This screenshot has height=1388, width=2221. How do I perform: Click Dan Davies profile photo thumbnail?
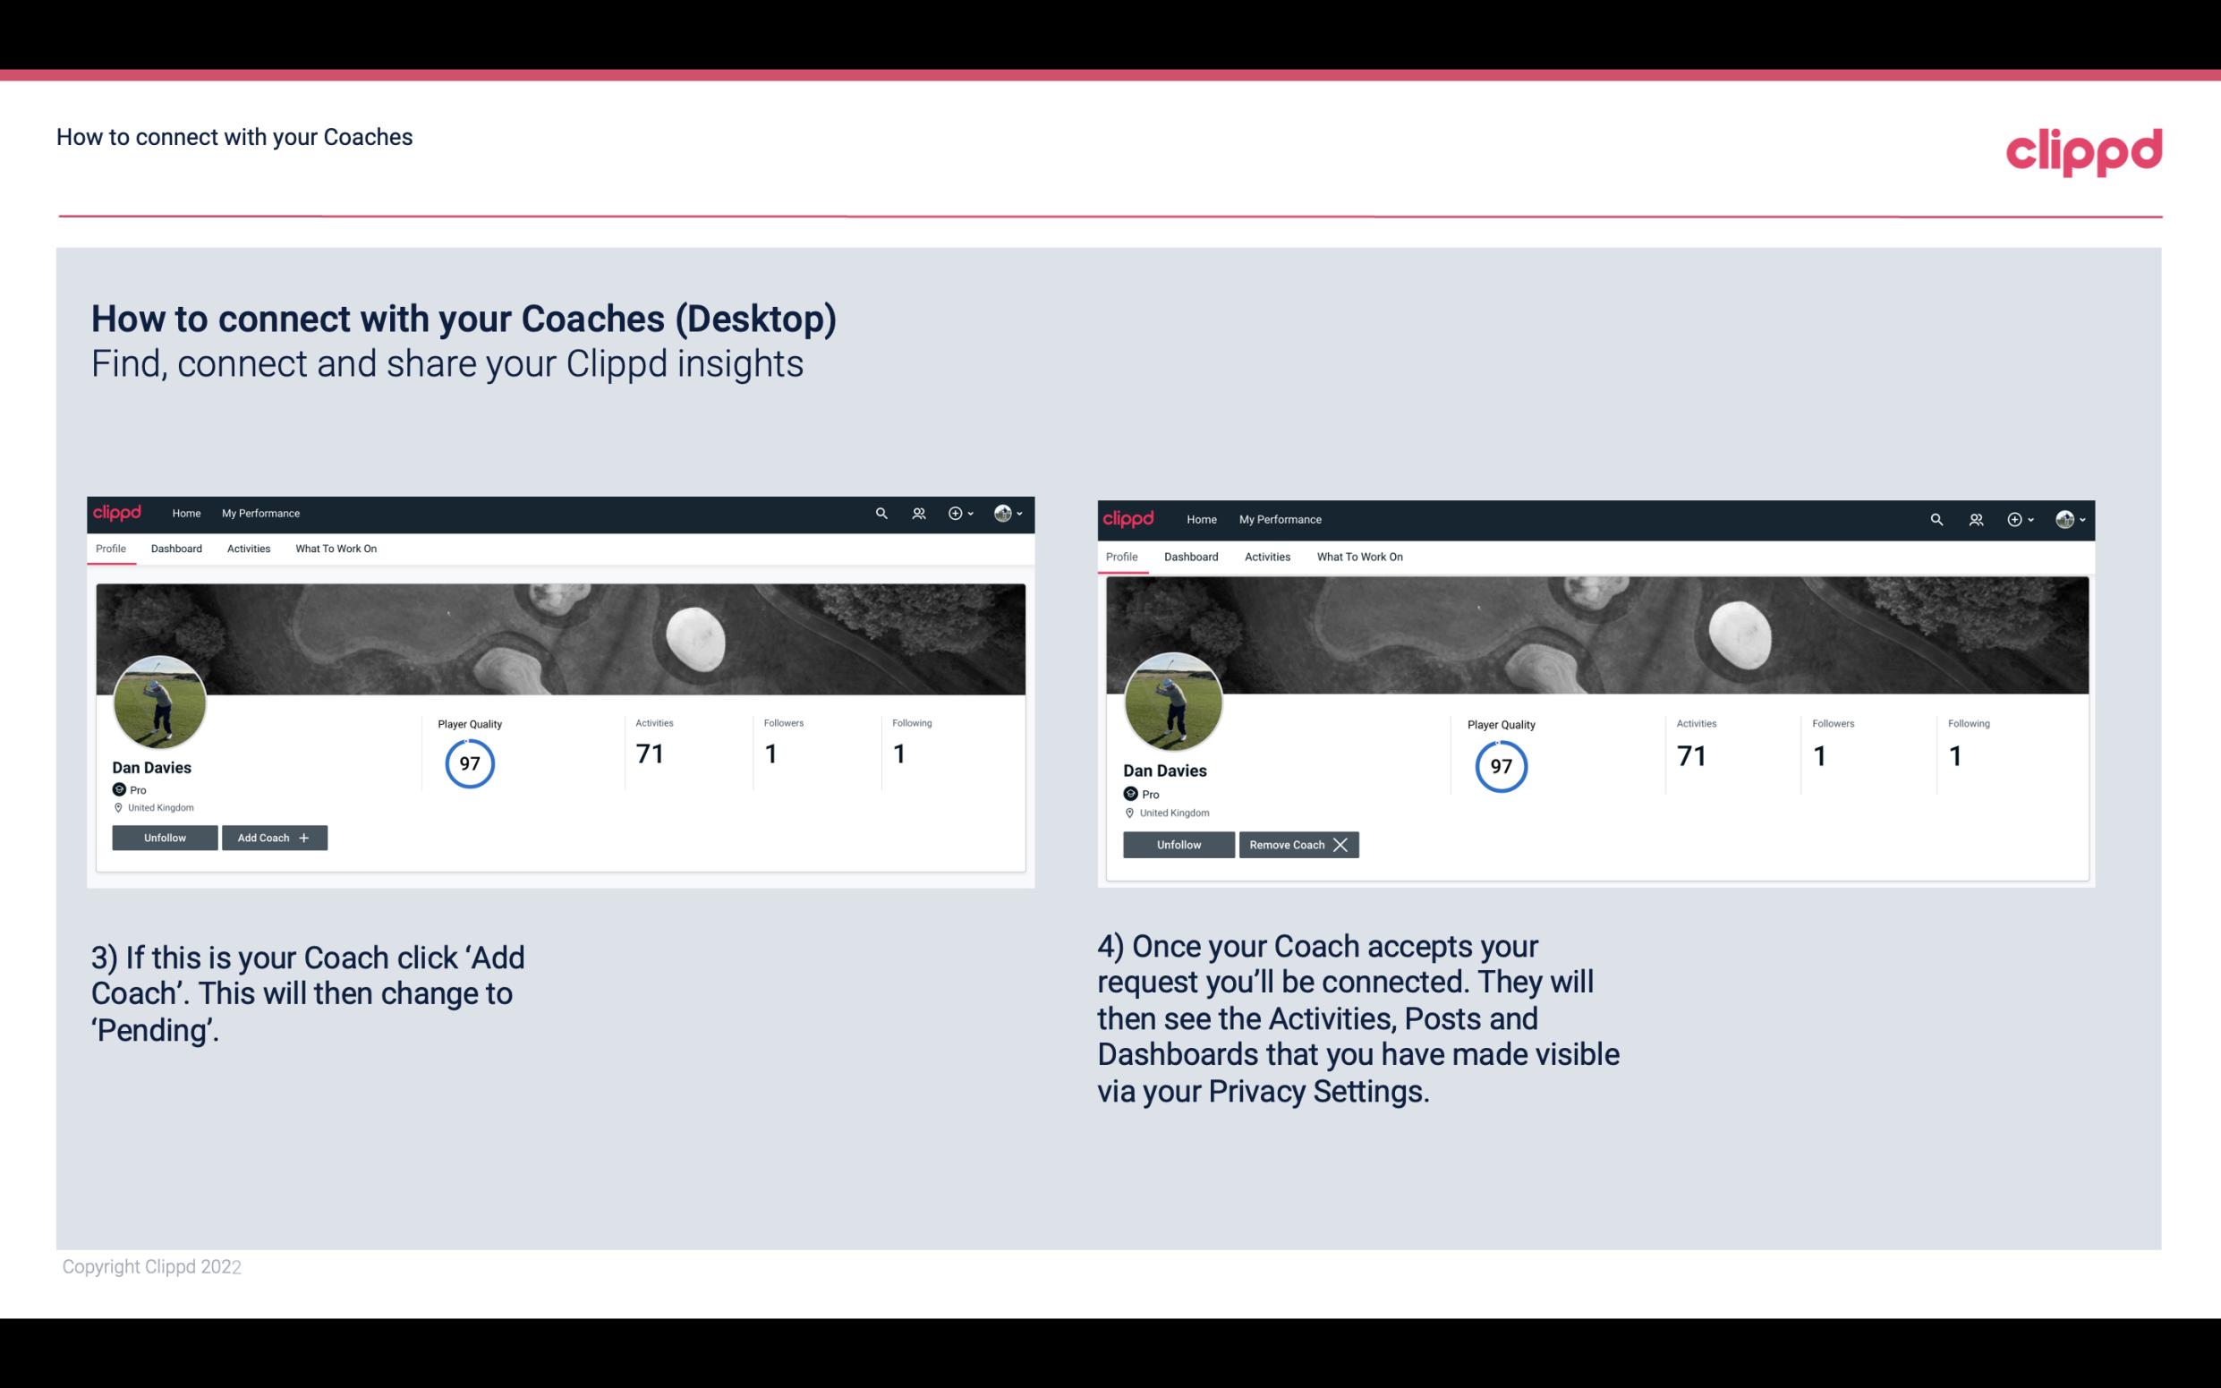158,701
